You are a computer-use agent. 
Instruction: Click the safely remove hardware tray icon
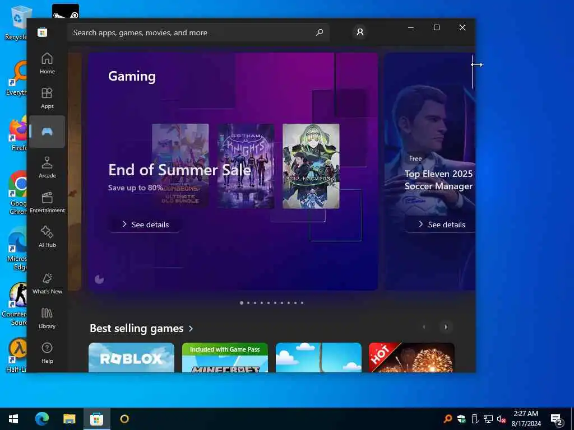pos(474,419)
